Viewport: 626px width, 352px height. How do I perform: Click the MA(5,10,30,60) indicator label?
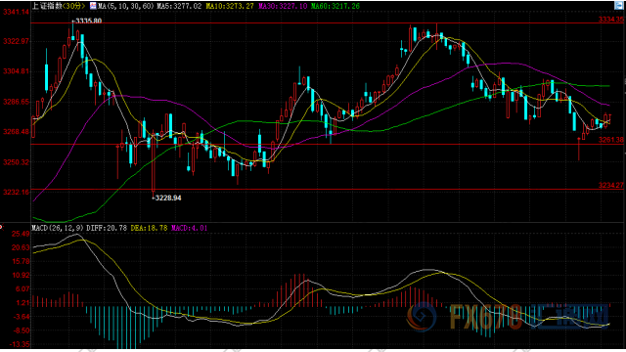tap(125, 6)
